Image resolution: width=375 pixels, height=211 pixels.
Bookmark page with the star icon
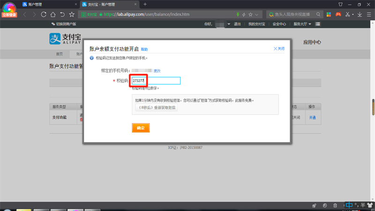72,15
